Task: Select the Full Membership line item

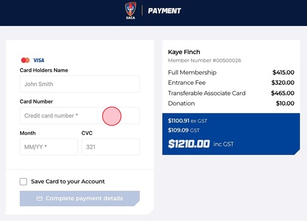Action: pyautogui.click(x=231, y=72)
